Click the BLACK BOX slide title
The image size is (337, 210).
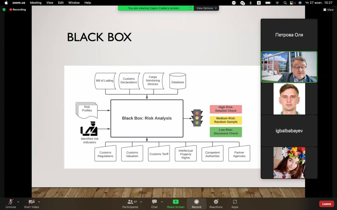(x=99, y=37)
